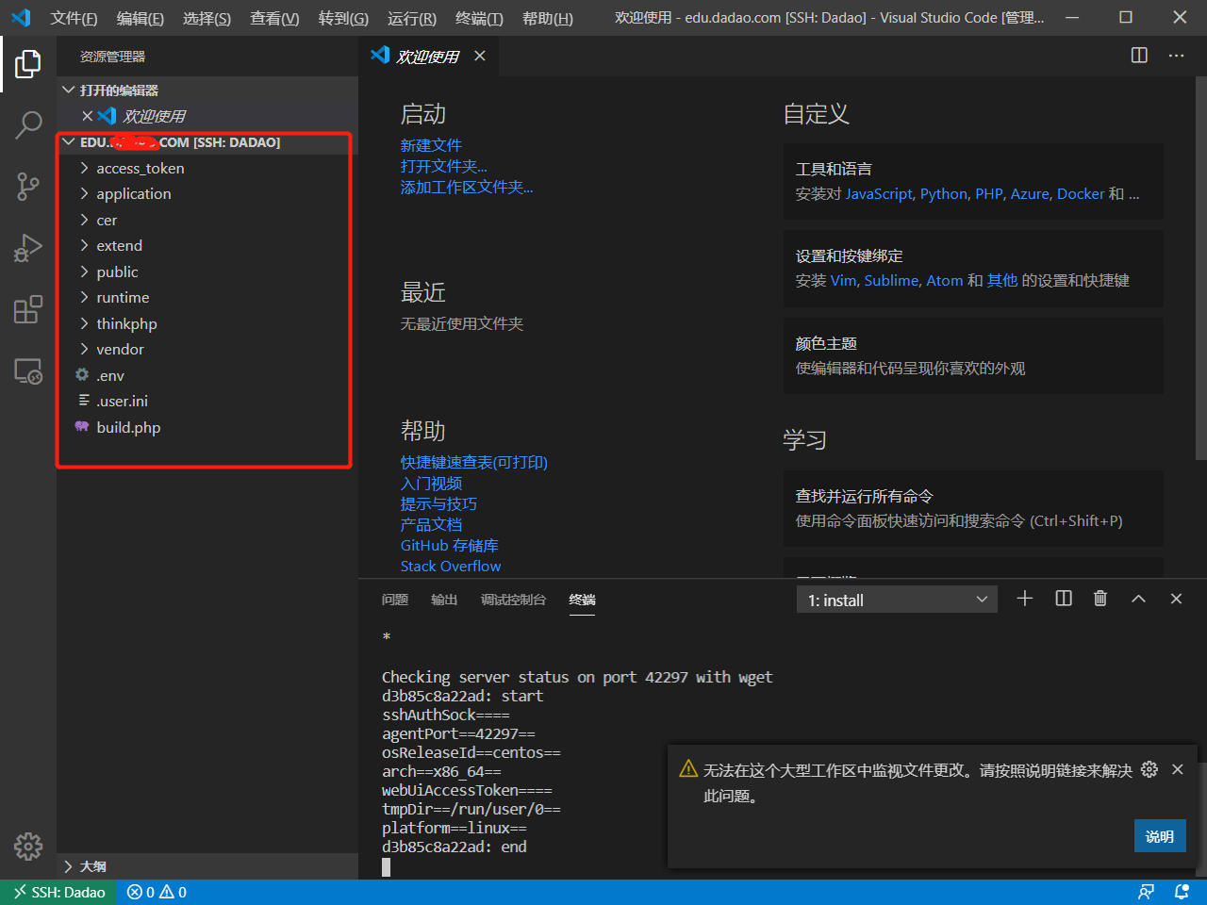Click the notifications bell in status bar

(1182, 892)
